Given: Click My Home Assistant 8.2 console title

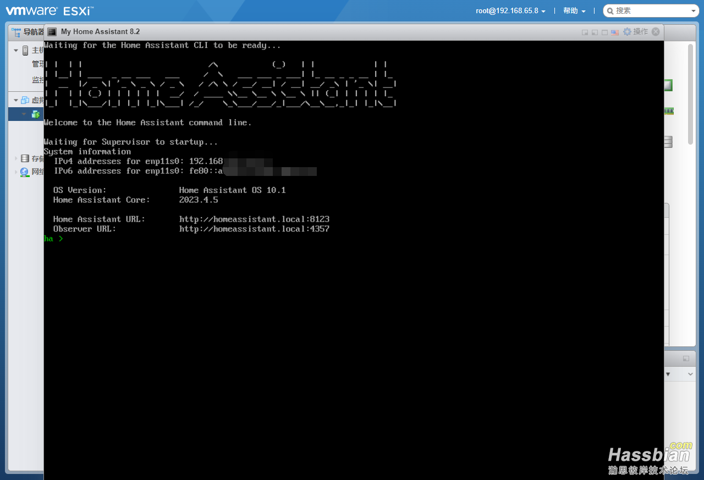Looking at the screenshot, I should pos(100,32).
